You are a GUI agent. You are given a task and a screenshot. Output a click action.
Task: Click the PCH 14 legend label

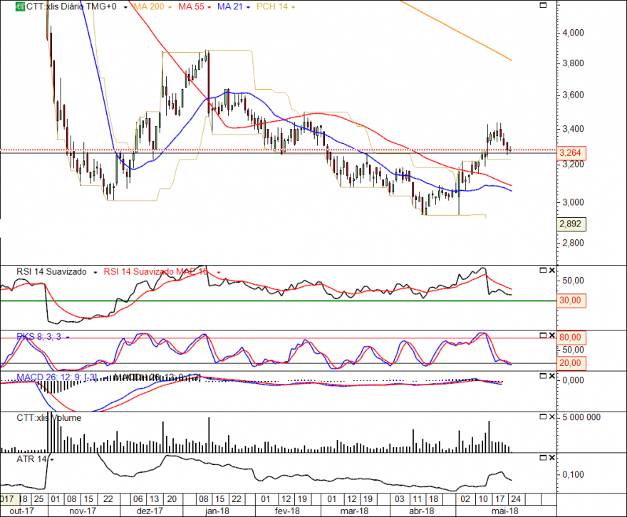[272, 7]
